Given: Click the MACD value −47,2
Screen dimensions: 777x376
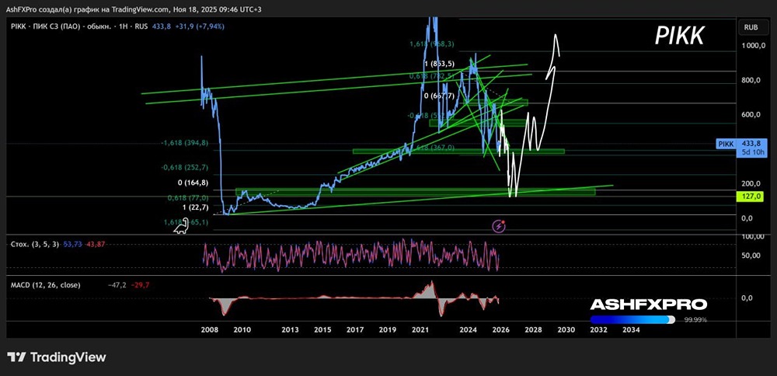Looking at the screenshot, I should click(117, 285).
